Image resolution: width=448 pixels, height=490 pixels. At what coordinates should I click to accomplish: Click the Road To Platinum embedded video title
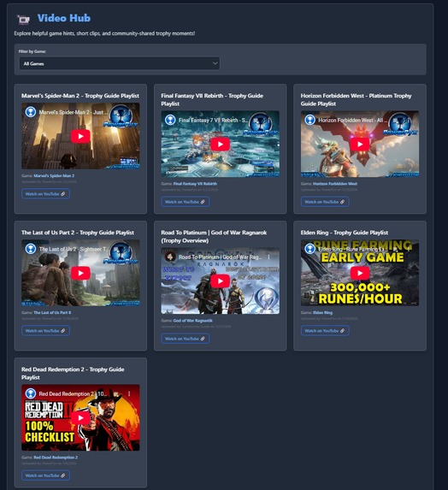[221, 257]
